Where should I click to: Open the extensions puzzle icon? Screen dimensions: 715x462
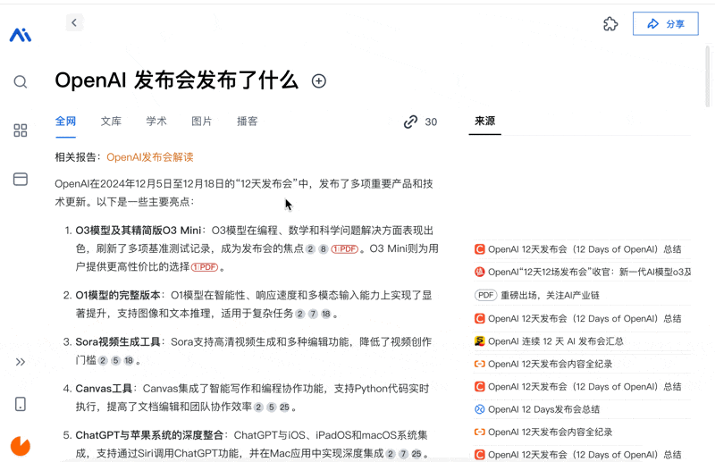tap(610, 24)
